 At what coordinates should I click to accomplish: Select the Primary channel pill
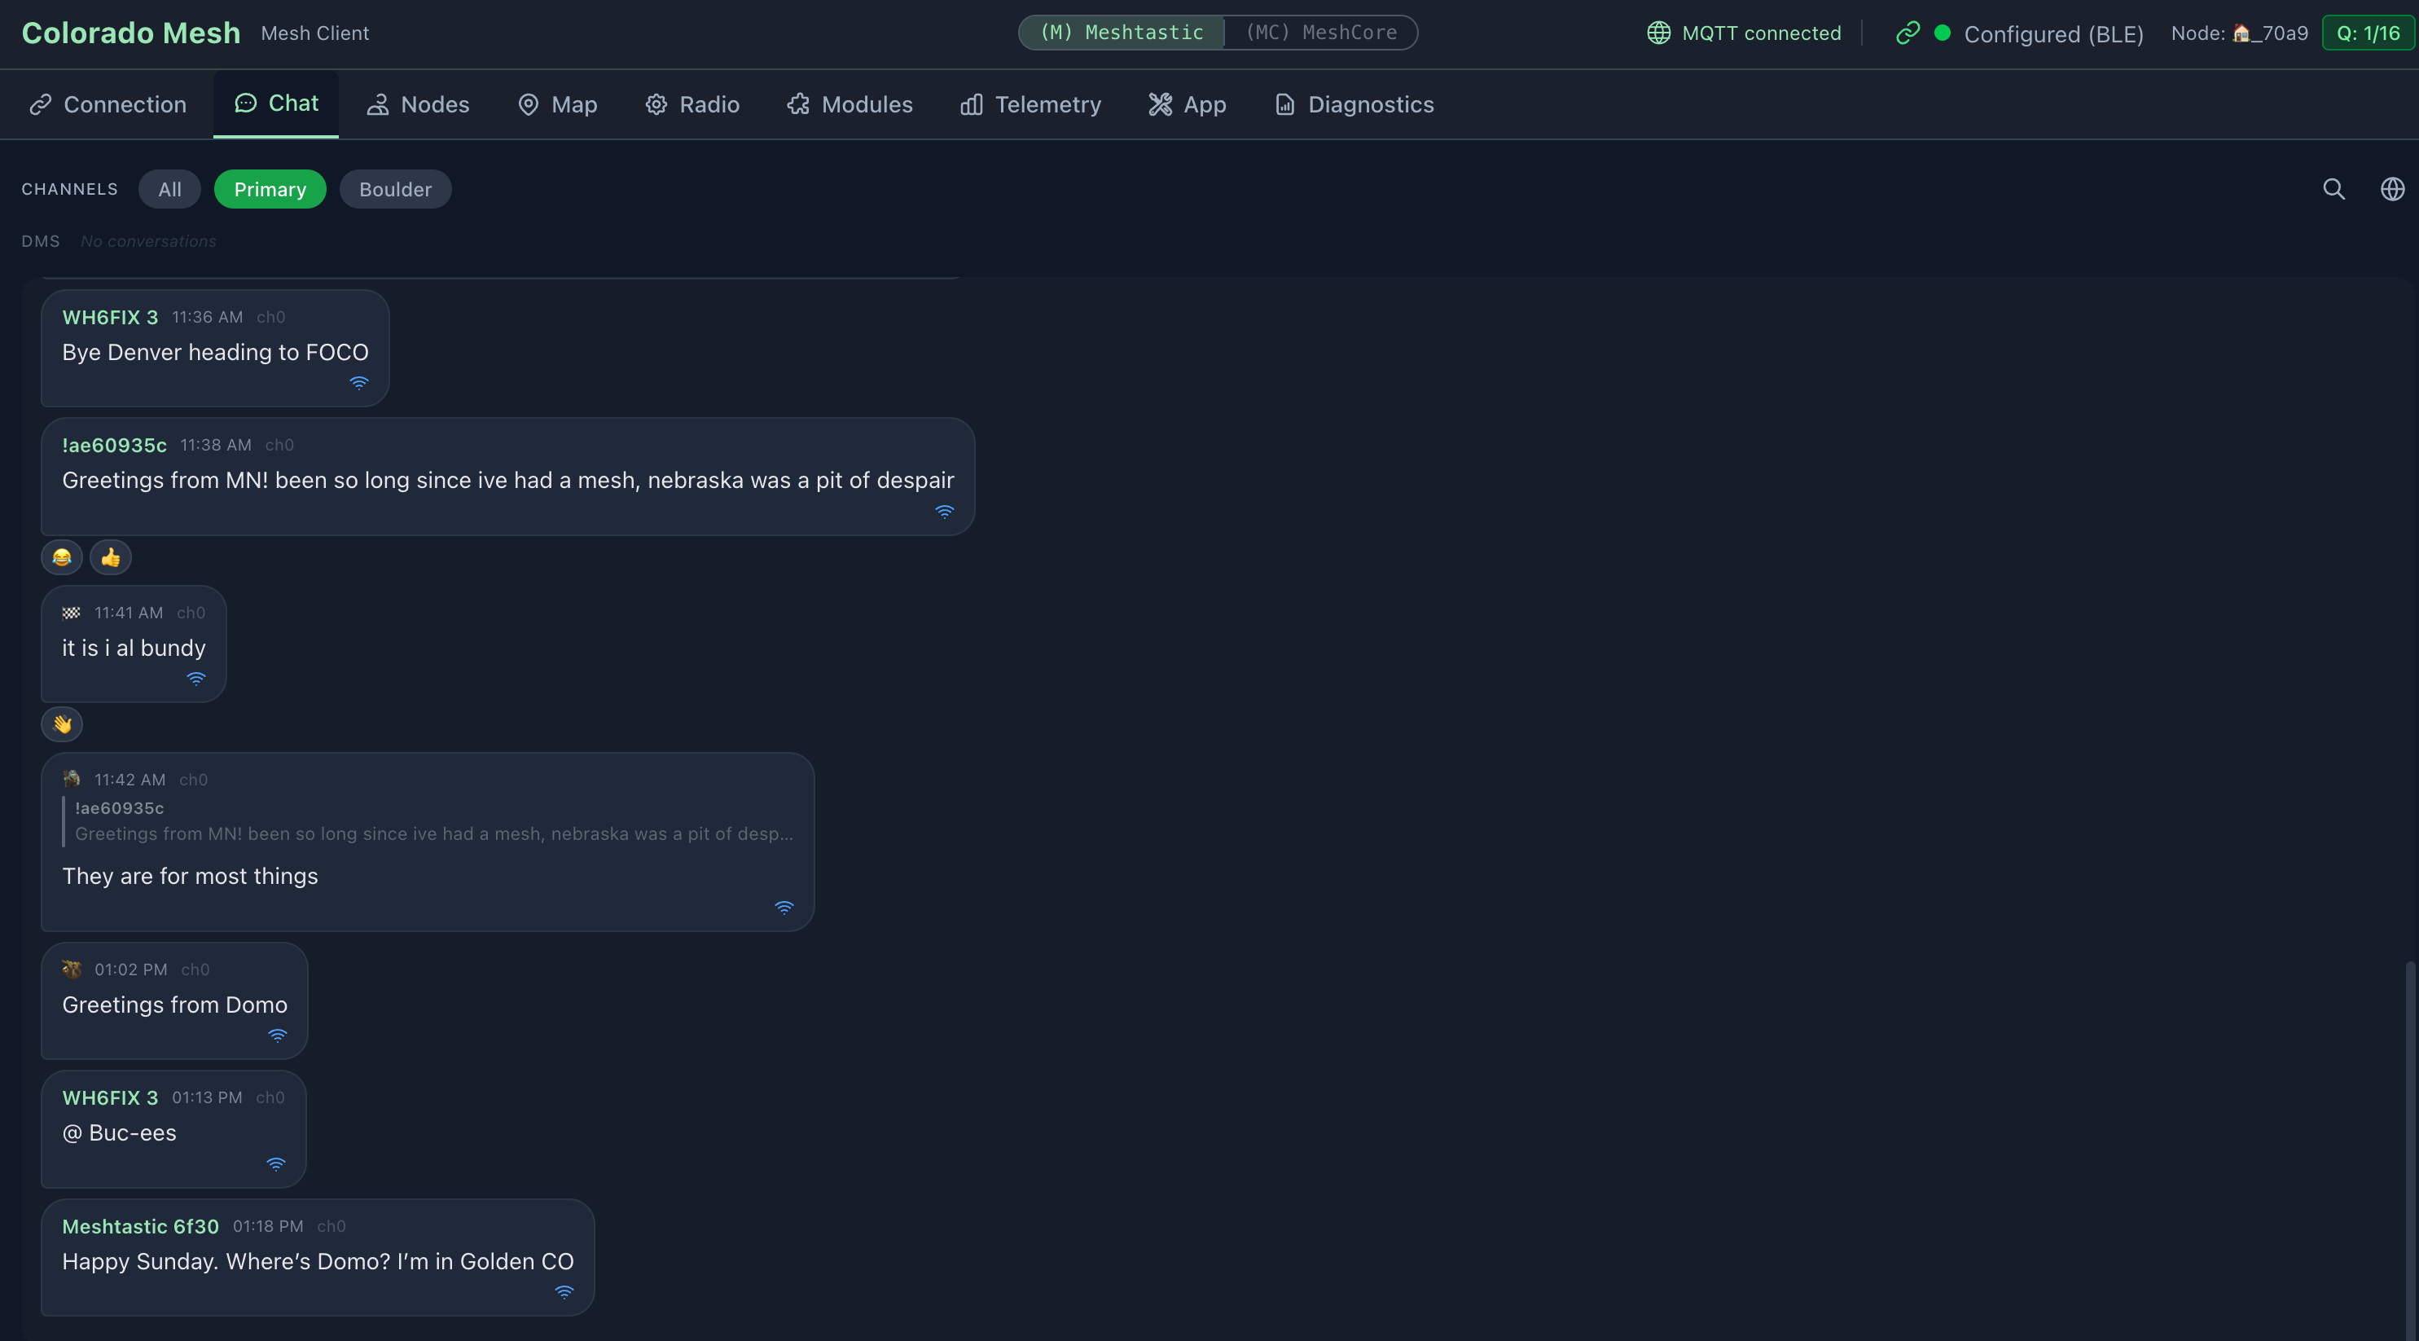coord(270,189)
